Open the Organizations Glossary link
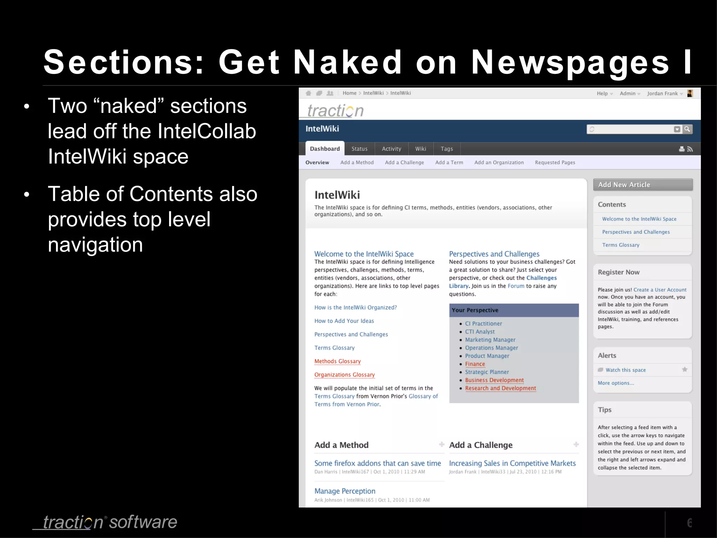The image size is (717, 538). tap(344, 375)
